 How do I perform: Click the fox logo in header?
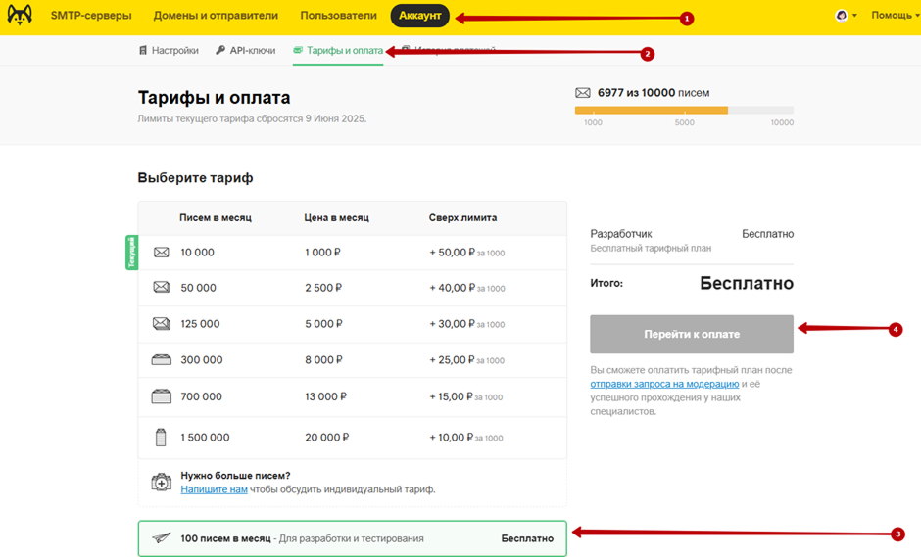(x=20, y=16)
